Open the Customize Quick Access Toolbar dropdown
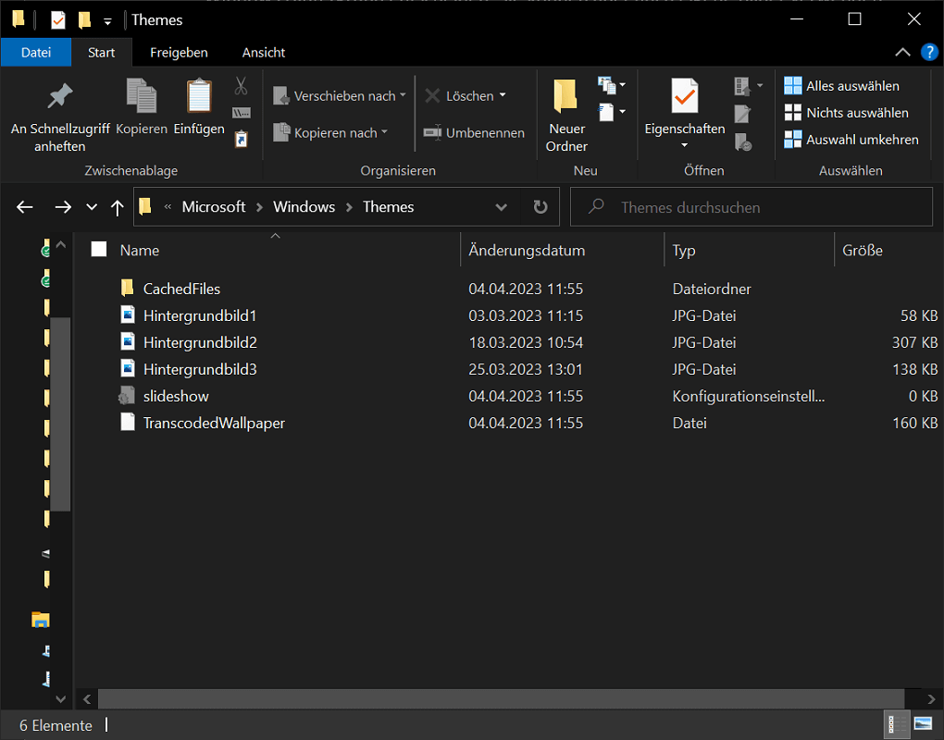The width and height of the screenshot is (944, 740). click(x=107, y=21)
